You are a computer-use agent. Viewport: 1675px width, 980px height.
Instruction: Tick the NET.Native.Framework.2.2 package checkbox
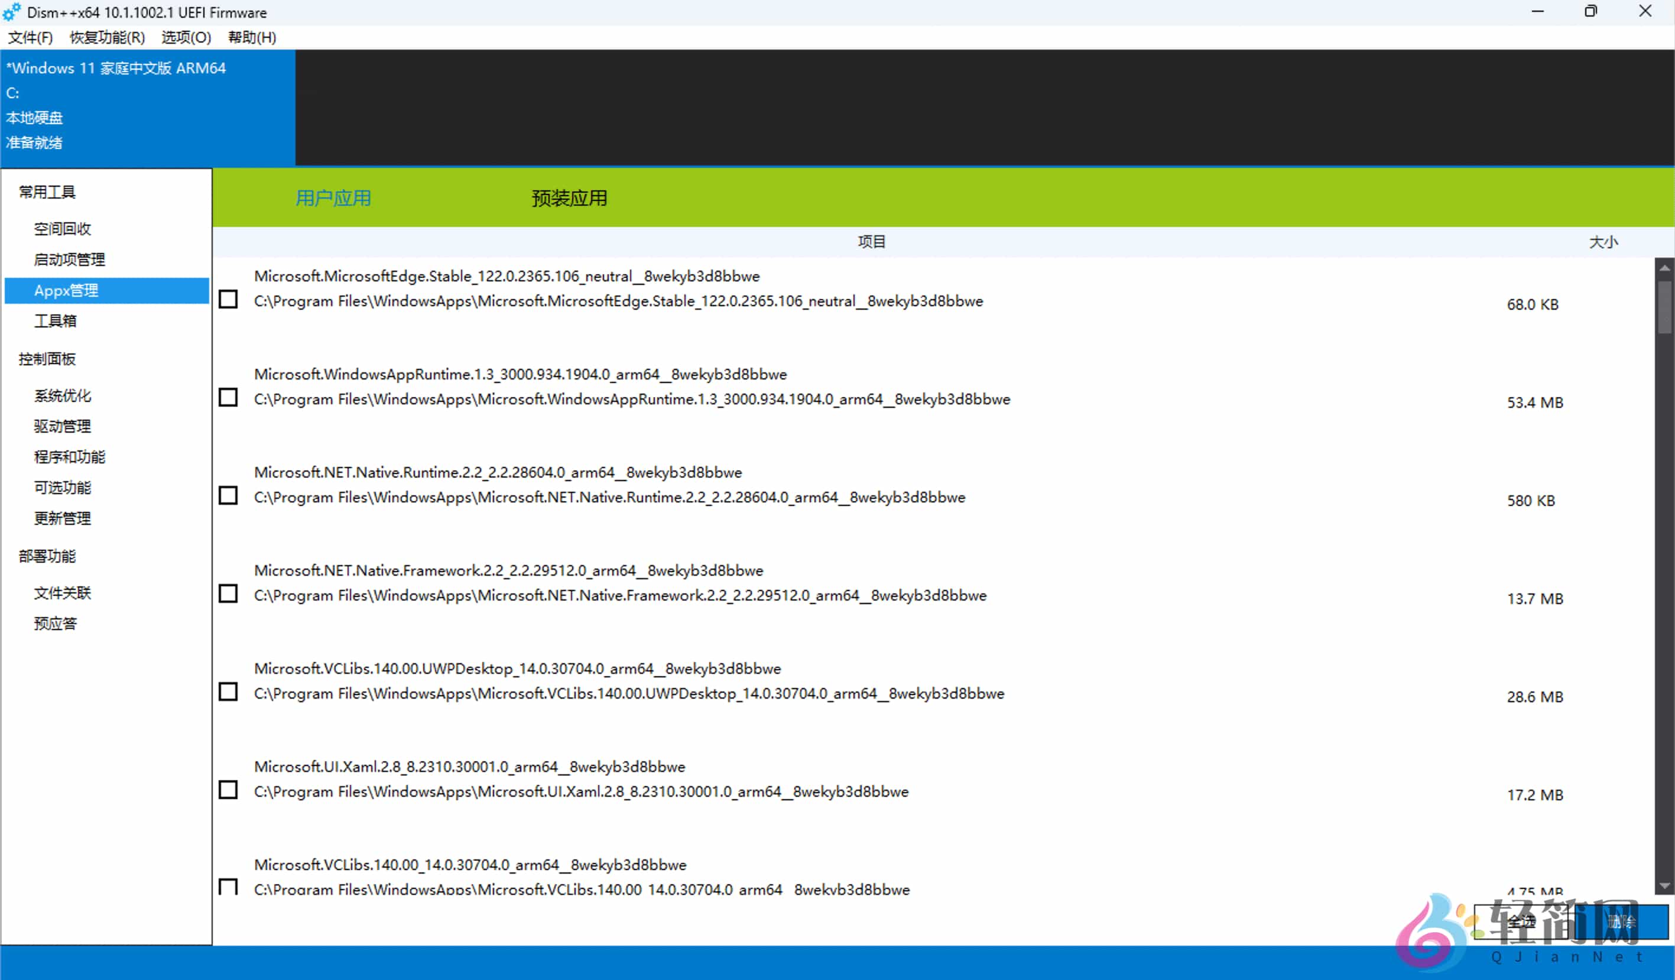click(228, 593)
